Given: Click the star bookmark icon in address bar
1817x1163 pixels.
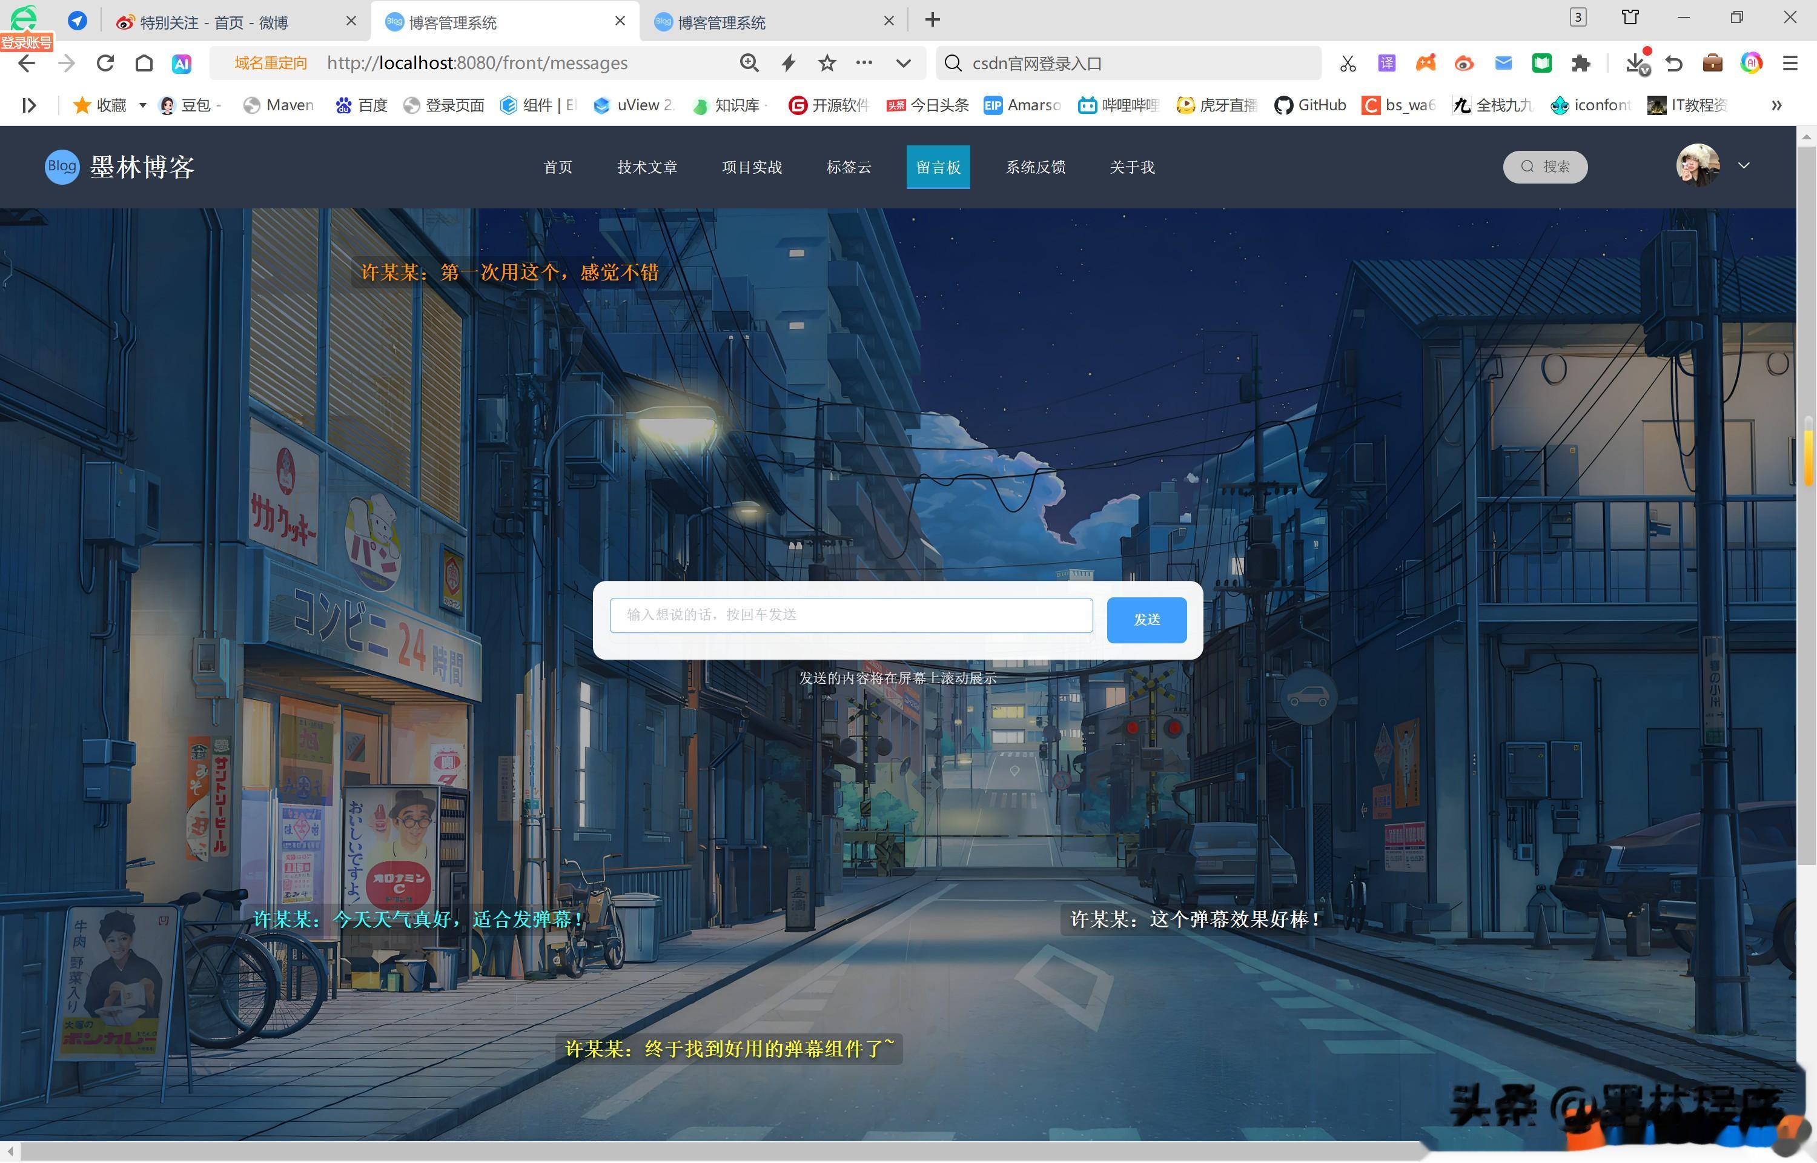Looking at the screenshot, I should pyautogui.click(x=827, y=64).
